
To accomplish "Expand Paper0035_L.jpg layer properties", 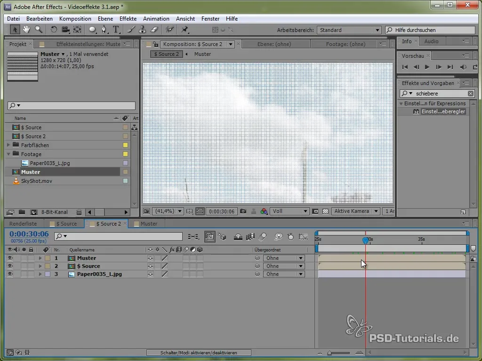I will tap(40, 274).
